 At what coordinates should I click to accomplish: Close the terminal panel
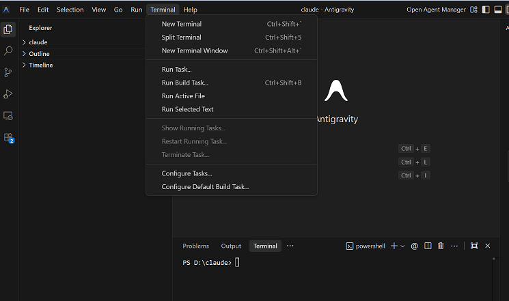488,246
